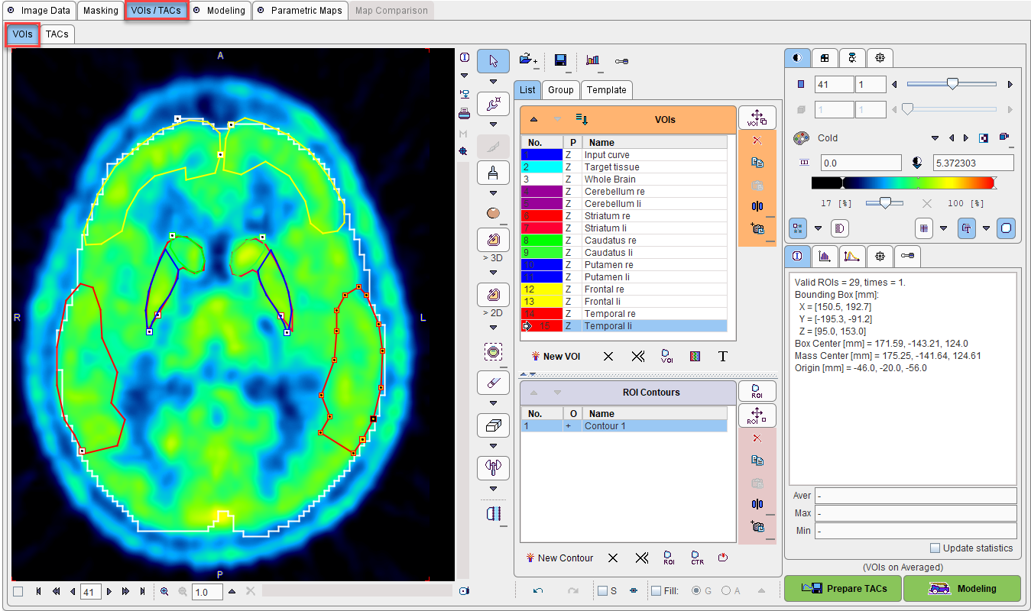The width and height of the screenshot is (1031, 611).
Task: Open the Parametric Maps tab
Action: pos(300,11)
